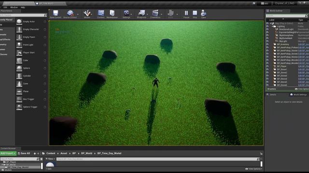Viewport: 309px width, 173px height.
Task: Click the Add/Import button
Action: tap(8, 153)
